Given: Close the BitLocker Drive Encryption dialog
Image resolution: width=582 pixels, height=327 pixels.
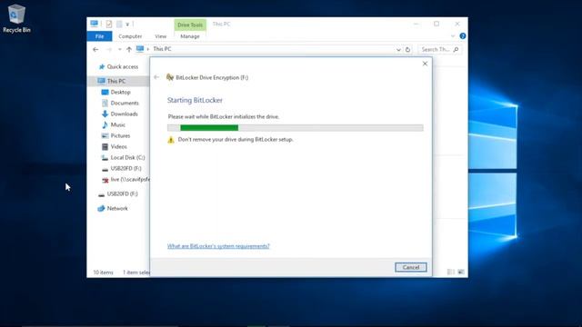Looking at the screenshot, I should pyautogui.click(x=425, y=64).
